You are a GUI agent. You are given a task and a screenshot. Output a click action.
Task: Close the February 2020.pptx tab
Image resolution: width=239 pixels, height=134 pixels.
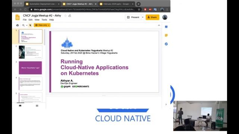(x=133, y=4)
